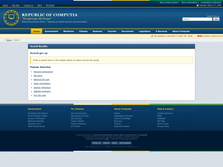Open Economy footer link
Viewport: 223px width, 167px height.
coord(118,121)
